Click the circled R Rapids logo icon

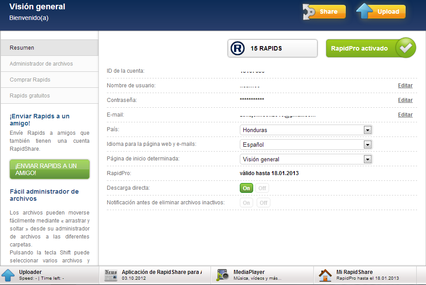(238, 48)
